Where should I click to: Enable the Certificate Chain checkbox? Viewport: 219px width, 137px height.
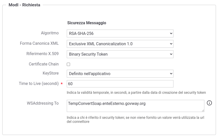(69, 64)
